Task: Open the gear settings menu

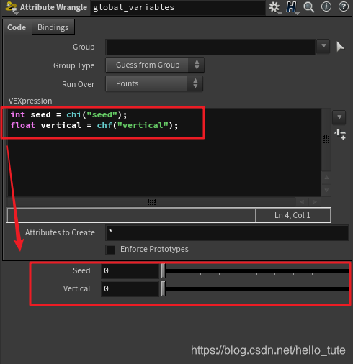Action: tap(274, 7)
